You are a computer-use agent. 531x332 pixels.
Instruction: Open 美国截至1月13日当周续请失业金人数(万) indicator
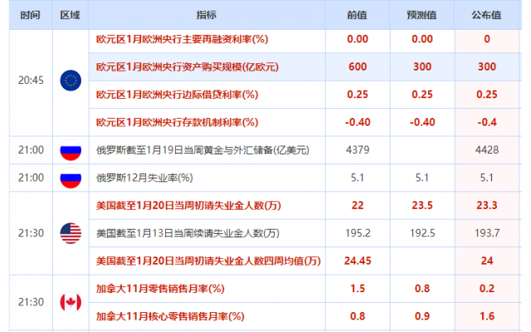(188, 233)
